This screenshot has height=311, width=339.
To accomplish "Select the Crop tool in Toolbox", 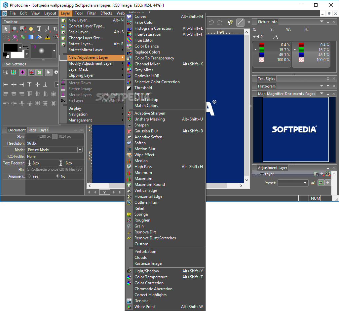I will pyautogui.click(x=56, y=29).
